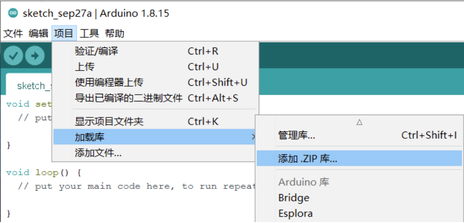This screenshot has height=223, width=464.
Task: Click the up triangle in library submenu
Action: (359, 122)
